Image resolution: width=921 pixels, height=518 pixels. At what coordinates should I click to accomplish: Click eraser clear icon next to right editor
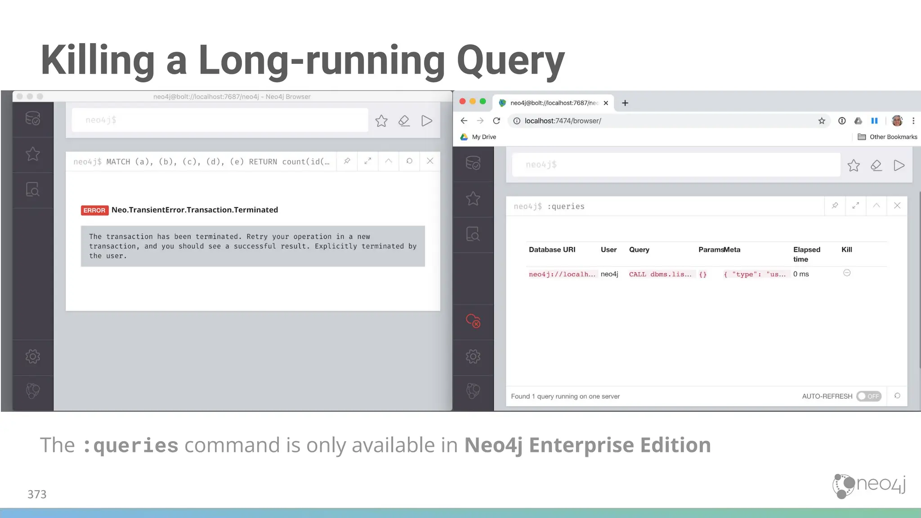click(x=876, y=165)
